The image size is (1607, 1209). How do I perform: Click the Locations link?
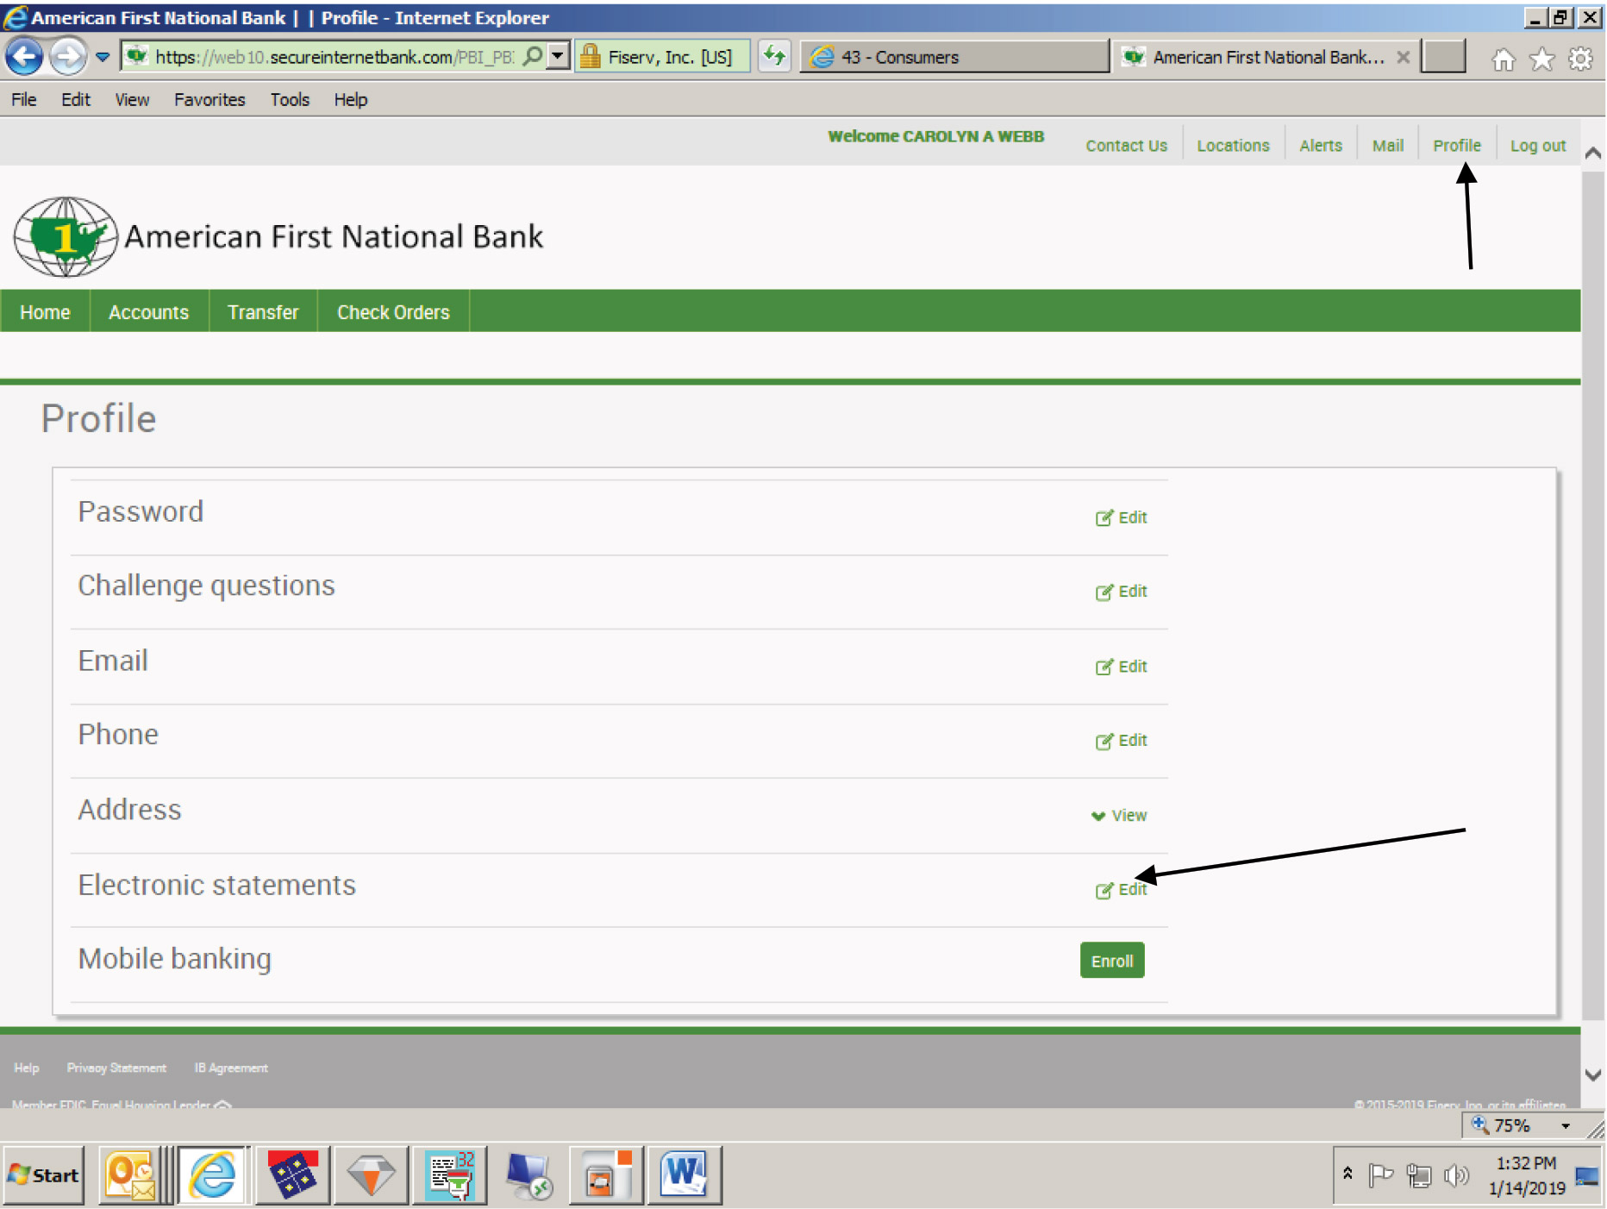(x=1233, y=146)
